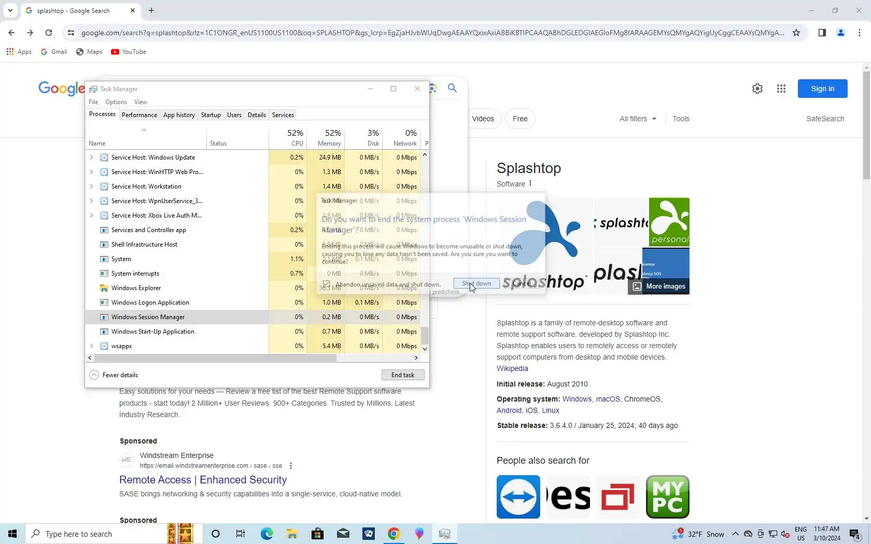This screenshot has height=544, width=871.
Task: Open the Google apps grid
Action: (x=781, y=89)
